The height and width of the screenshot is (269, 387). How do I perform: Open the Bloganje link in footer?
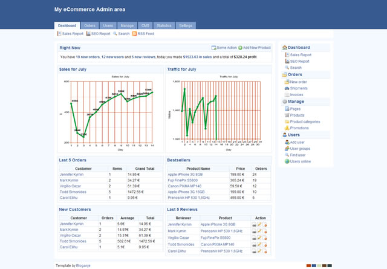pos(83,265)
